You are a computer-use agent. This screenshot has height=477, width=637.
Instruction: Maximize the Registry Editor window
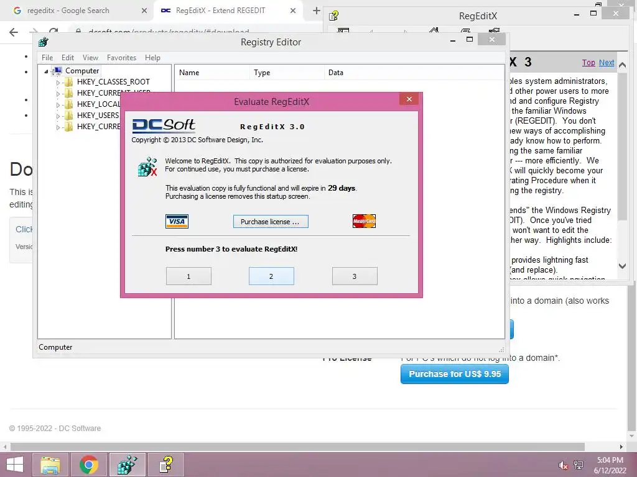tap(470, 39)
